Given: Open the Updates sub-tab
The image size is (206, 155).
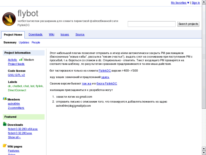Looking at the screenshot, I should 24,42.
